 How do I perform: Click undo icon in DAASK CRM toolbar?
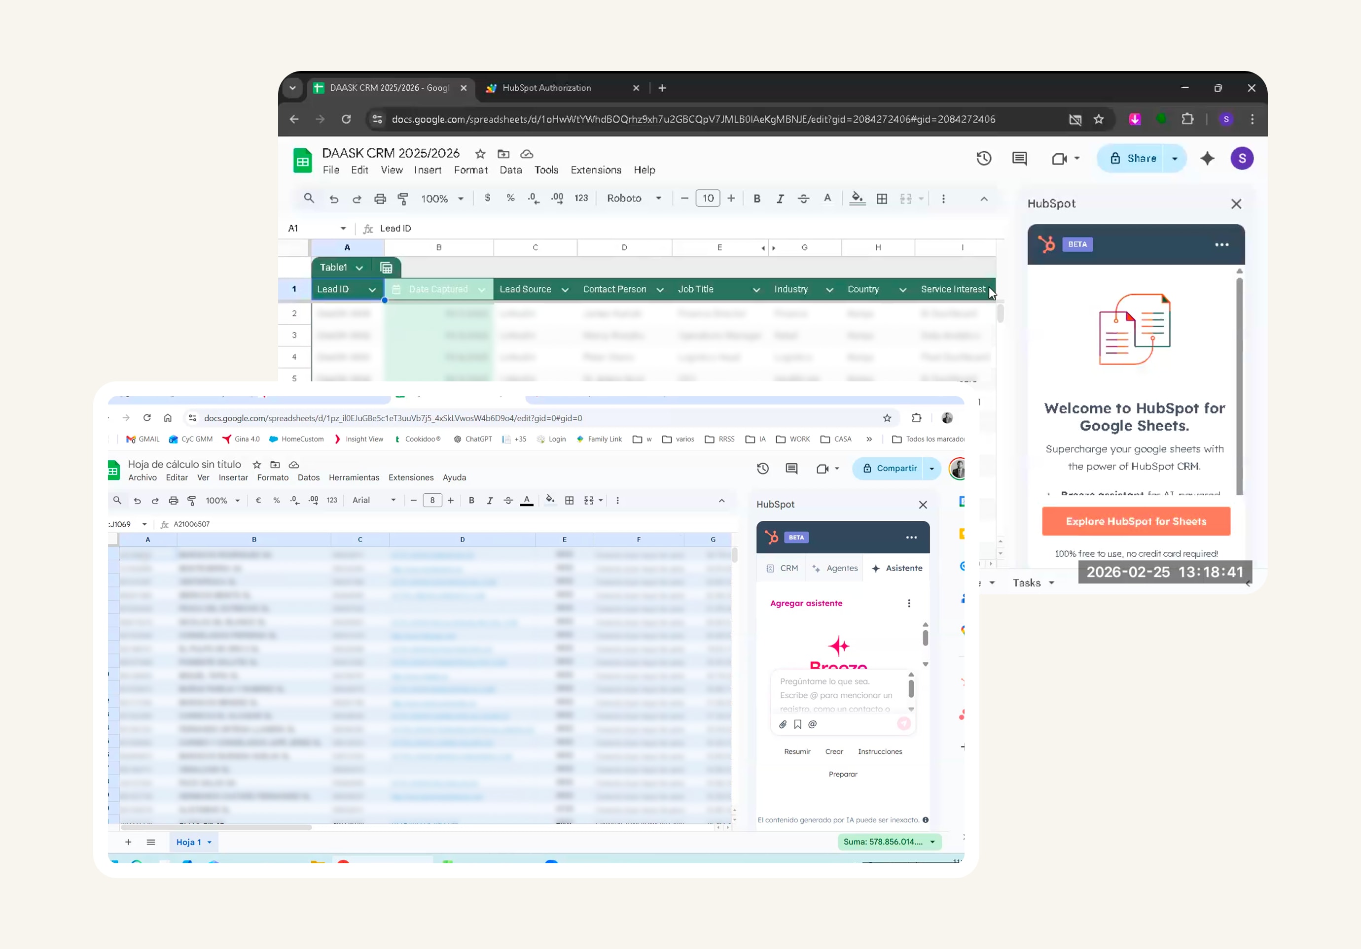(x=334, y=199)
